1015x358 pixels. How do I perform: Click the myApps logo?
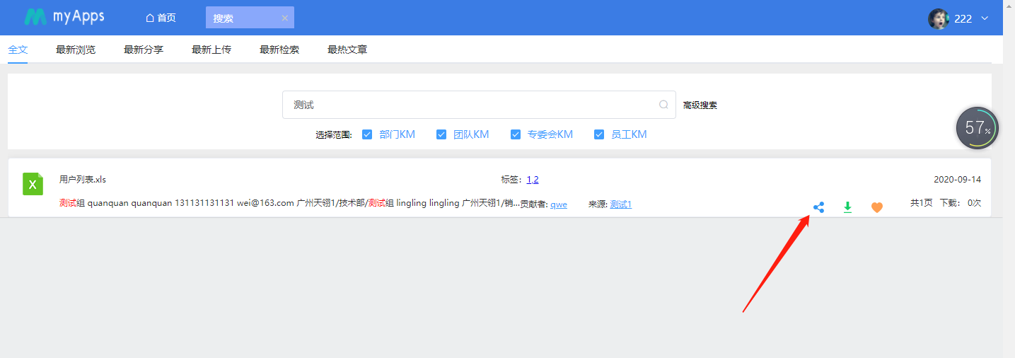pos(64,17)
